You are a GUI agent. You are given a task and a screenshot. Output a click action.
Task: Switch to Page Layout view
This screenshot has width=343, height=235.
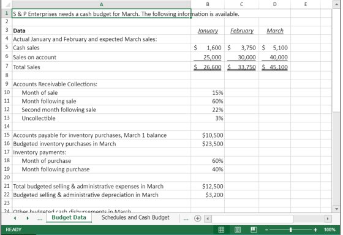(238, 229)
